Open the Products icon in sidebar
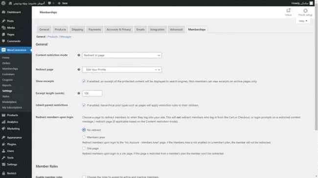Screen dimensions: 318x178 pyautogui.click(x=3, y=115)
